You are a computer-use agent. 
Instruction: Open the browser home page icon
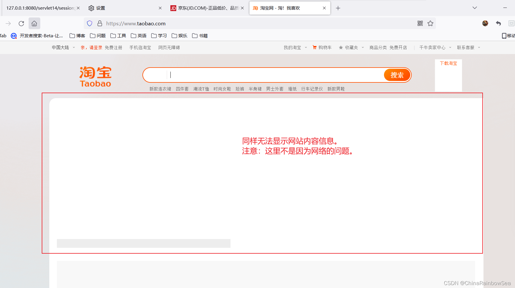point(34,24)
